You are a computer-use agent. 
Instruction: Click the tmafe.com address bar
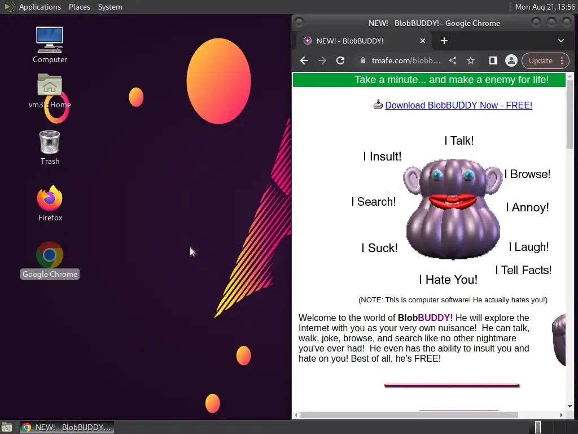[406, 60]
